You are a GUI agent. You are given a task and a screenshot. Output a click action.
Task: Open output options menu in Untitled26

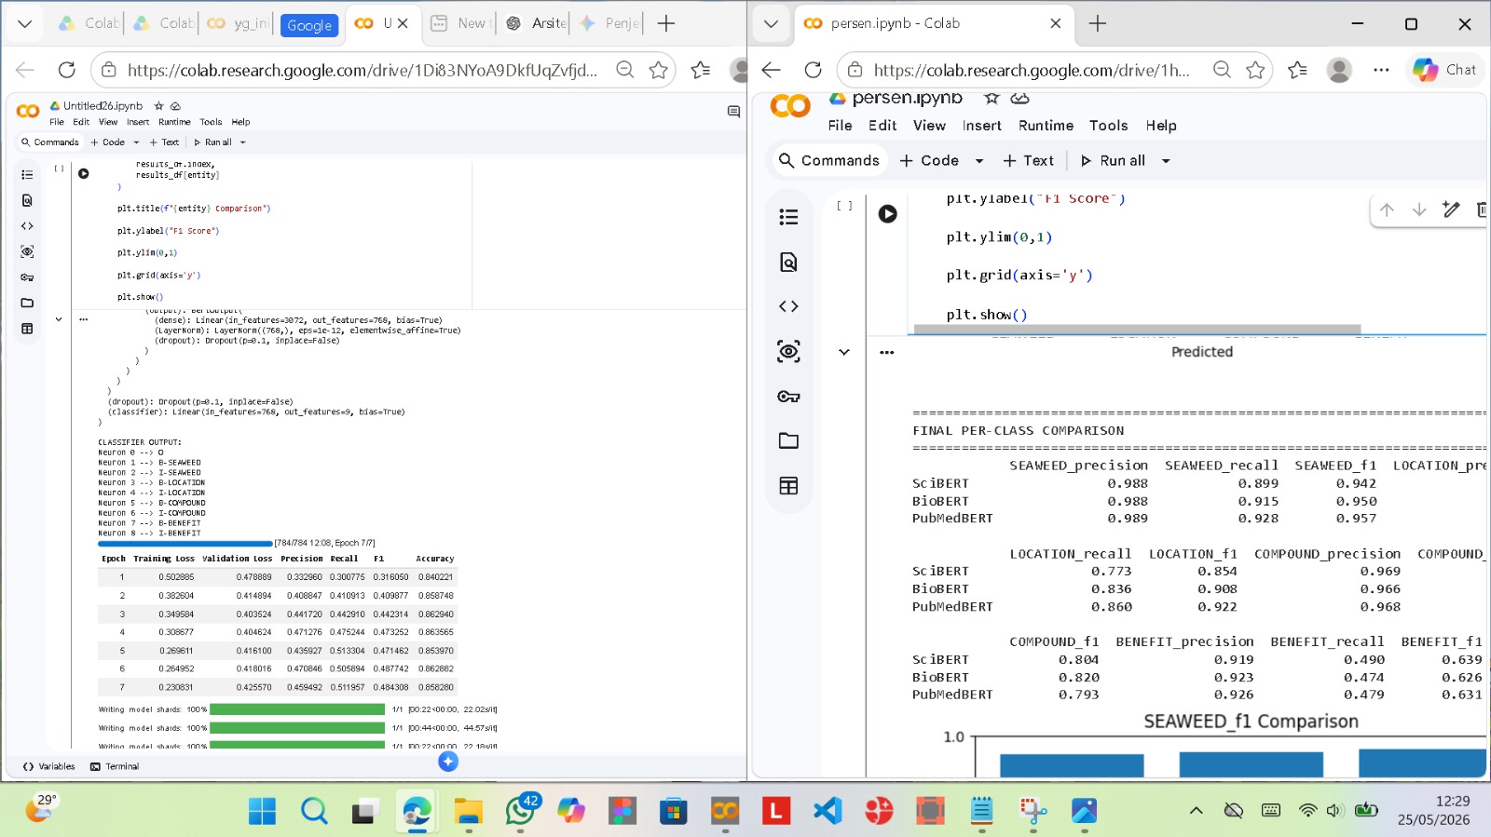(83, 319)
